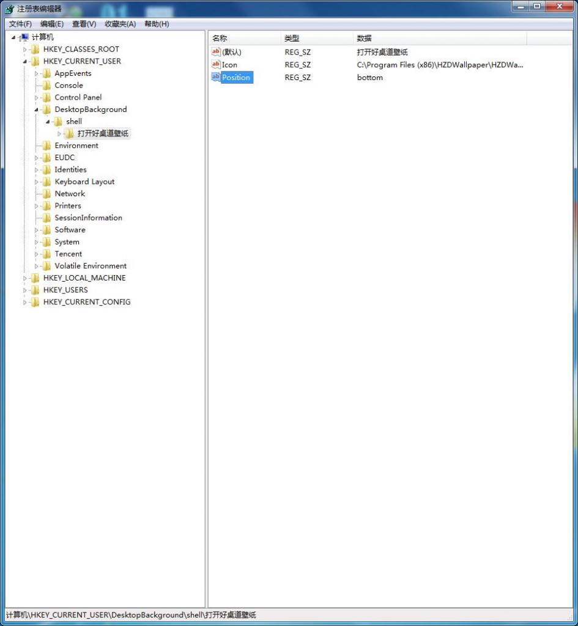Minimize the registry editor window
Screen dimensions: 578x626
tap(521, 6)
